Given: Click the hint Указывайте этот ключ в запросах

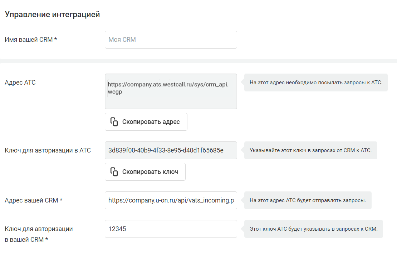Looking at the screenshot, I should pos(311,150).
